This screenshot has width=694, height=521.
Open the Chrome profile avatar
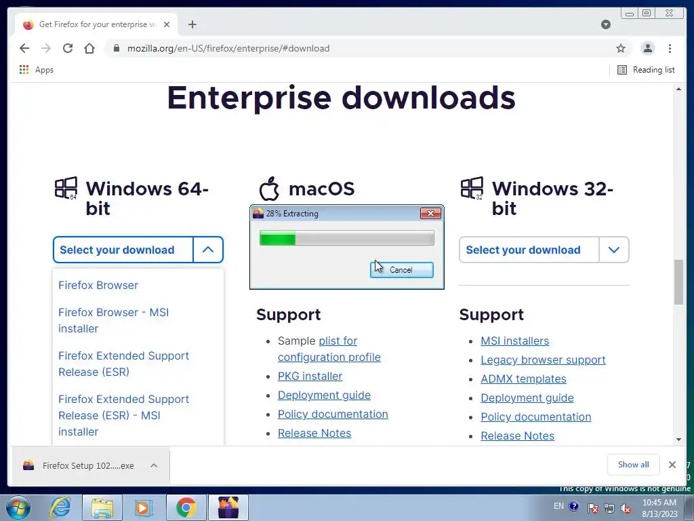coord(647,48)
